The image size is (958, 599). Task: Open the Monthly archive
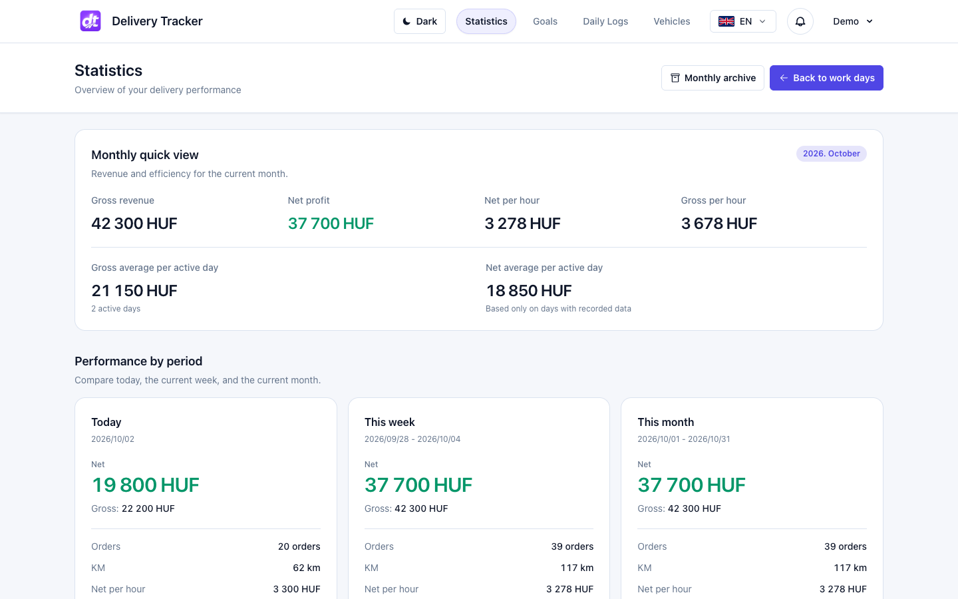pyautogui.click(x=713, y=78)
